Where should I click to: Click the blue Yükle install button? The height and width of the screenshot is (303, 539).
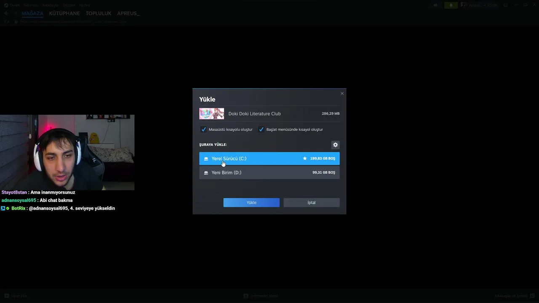[x=251, y=202]
